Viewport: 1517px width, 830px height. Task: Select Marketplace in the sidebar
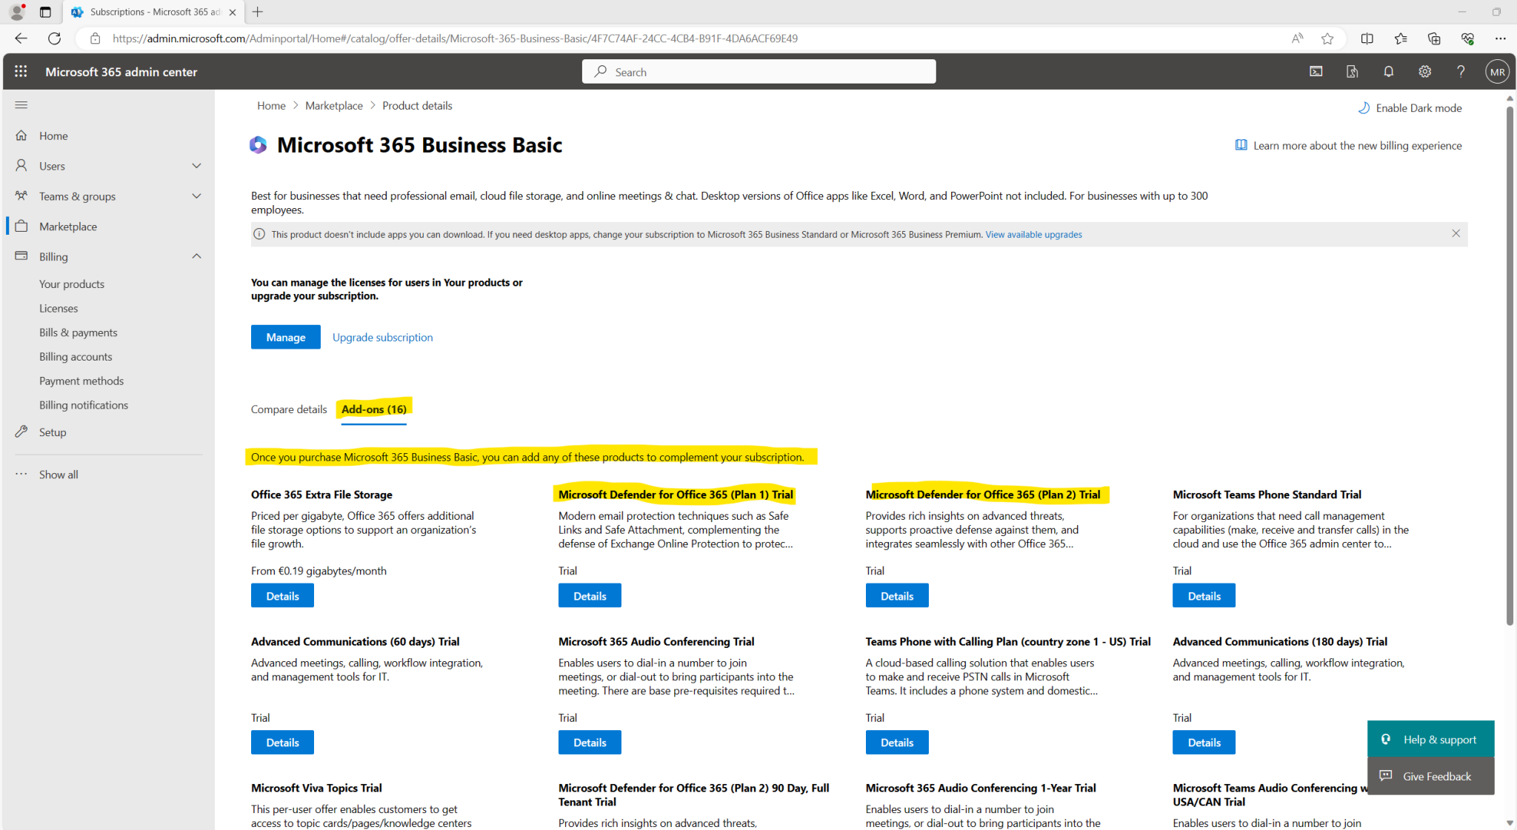[x=67, y=226]
